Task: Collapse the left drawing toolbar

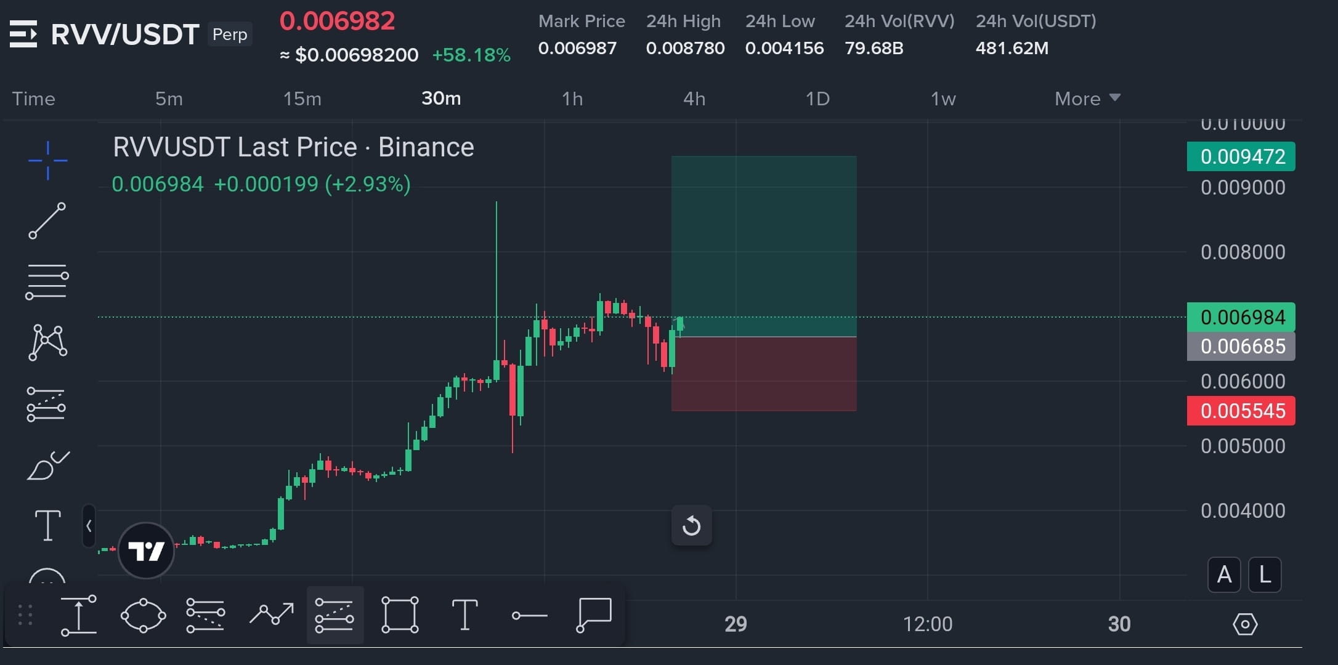Action: click(89, 526)
